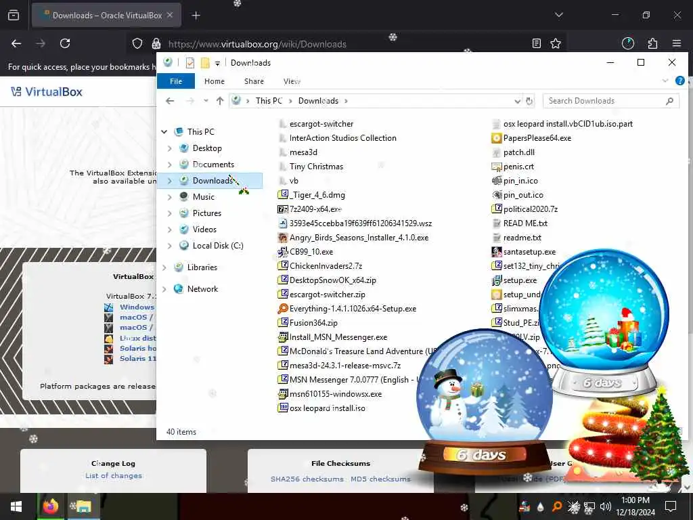The image size is (693, 520).
Task: Switch to the Share ribbon tab
Action: tap(254, 81)
